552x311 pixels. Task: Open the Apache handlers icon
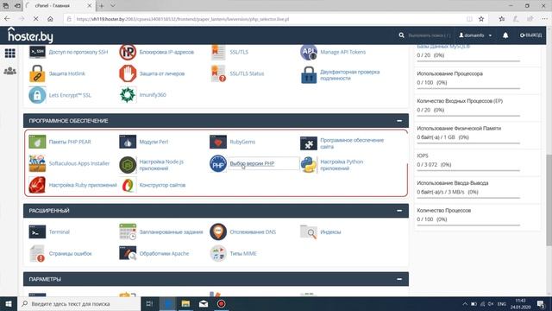(x=128, y=253)
